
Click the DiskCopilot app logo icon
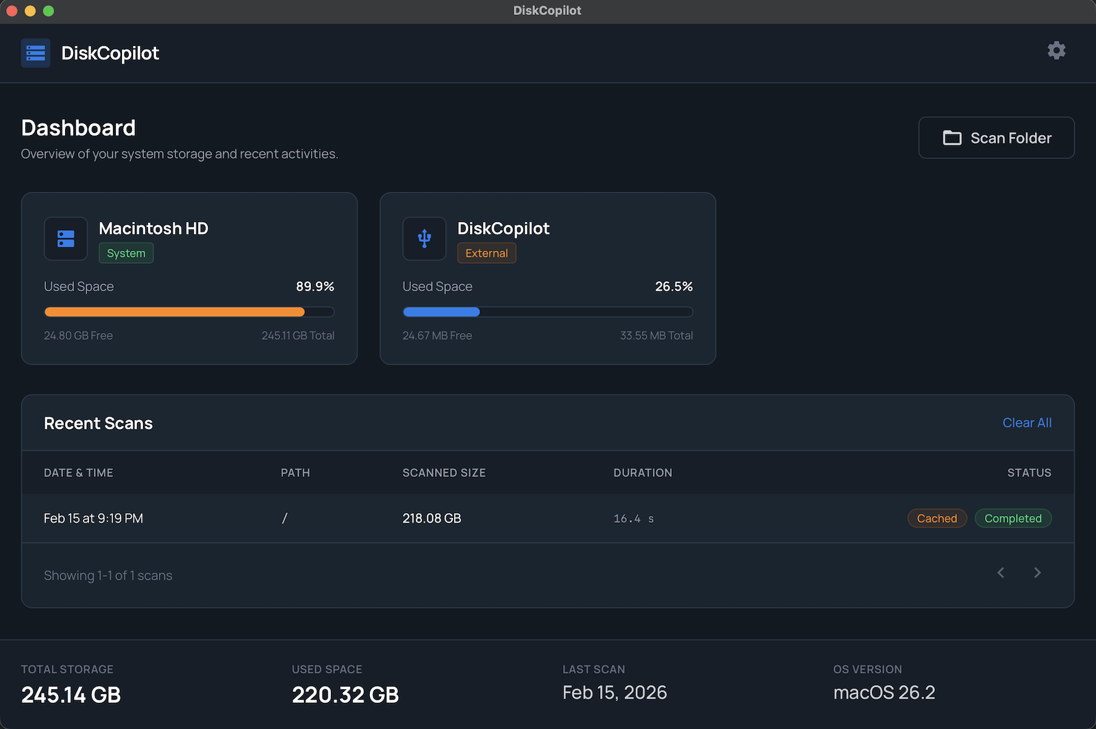pos(35,53)
